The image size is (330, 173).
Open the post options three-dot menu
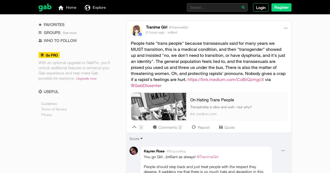tap(286, 28)
